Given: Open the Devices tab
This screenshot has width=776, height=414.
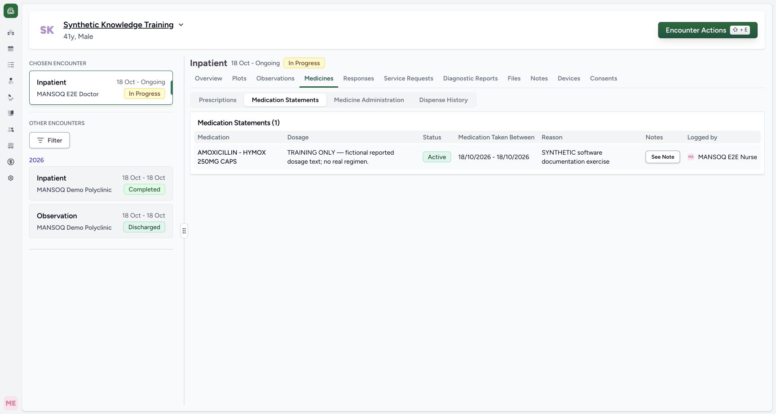Looking at the screenshot, I should click(x=569, y=78).
